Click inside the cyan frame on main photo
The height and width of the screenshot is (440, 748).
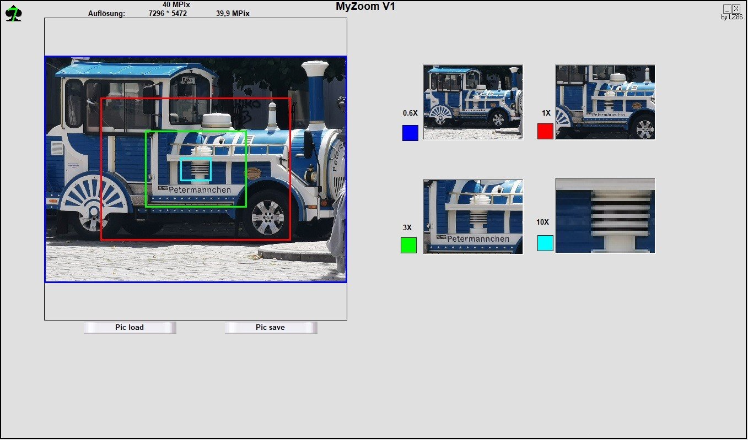pyautogui.click(x=196, y=169)
